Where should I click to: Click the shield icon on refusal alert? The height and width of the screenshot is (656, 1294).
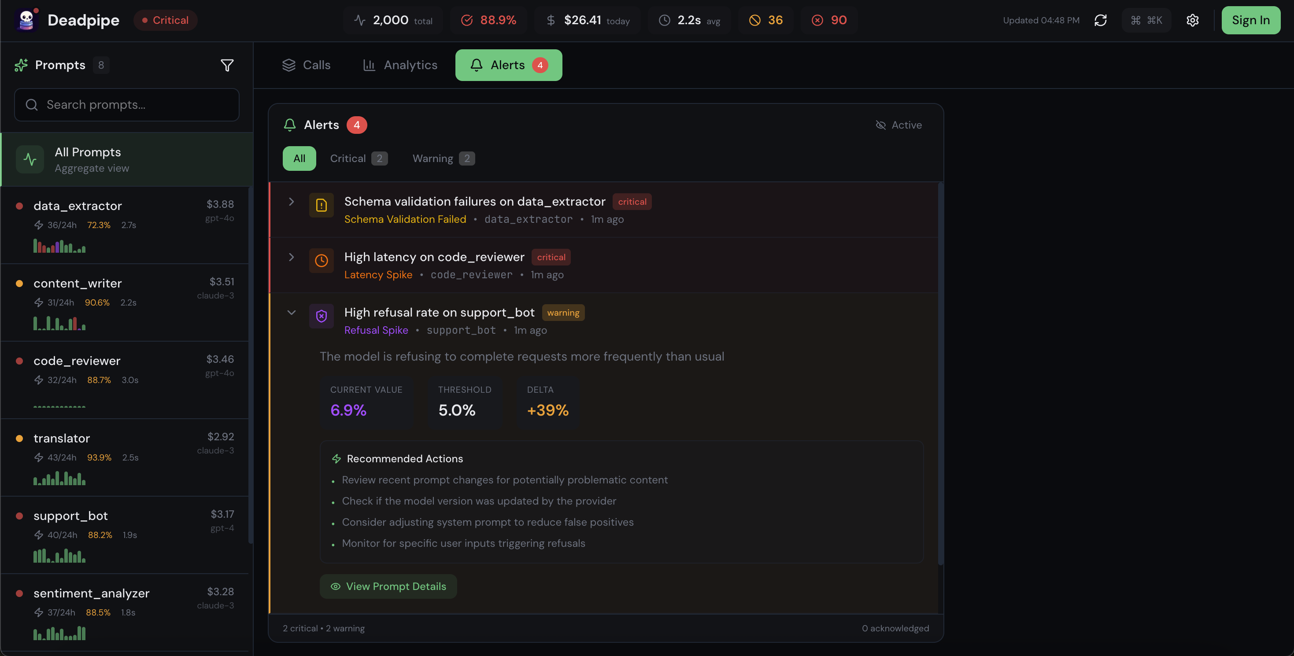(x=322, y=316)
